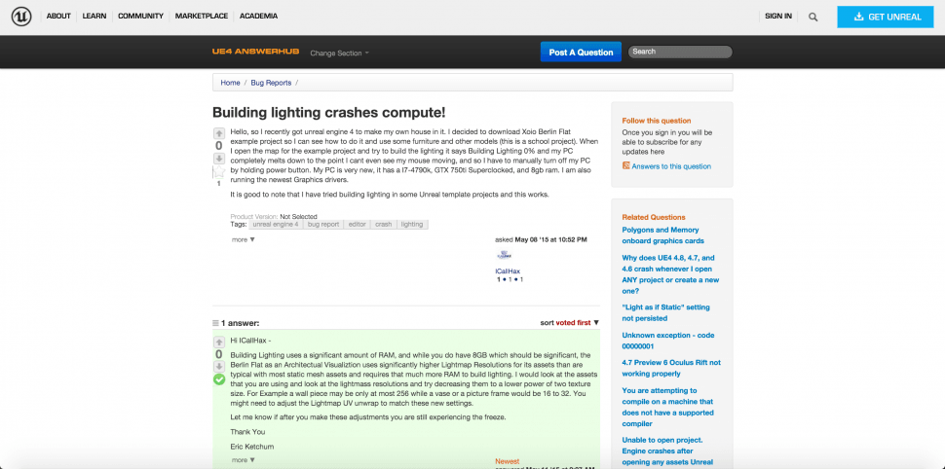The image size is (945, 469).
Task: Open 'supported compiler' related question link
Action: pyautogui.click(x=667, y=407)
